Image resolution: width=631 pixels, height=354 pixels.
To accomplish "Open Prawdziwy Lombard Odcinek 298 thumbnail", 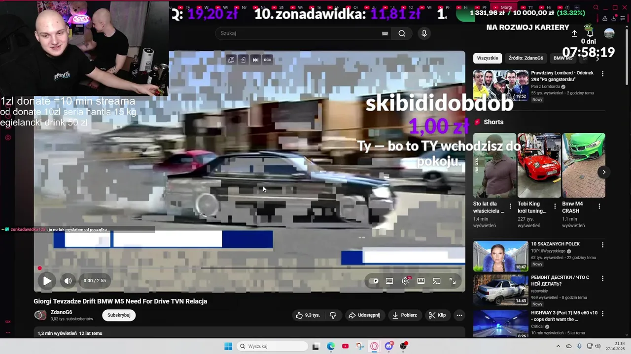I will click(501, 85).
